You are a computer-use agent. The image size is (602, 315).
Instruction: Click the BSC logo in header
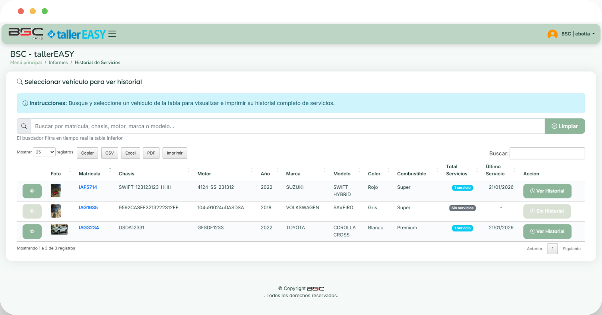tap(26, 33)
